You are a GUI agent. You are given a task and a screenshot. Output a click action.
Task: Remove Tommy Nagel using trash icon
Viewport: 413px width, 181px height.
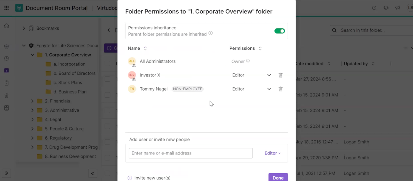tap(281, 89)
